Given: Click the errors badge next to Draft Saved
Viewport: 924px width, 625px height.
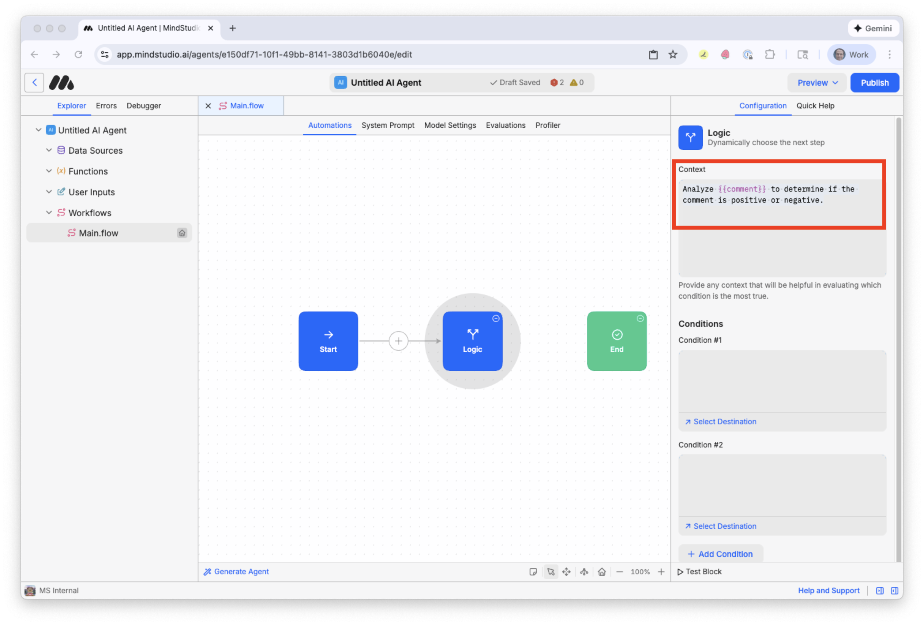Looking at the screenshot, I should coord(557,82).
